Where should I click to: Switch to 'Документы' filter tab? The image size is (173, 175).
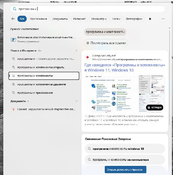point(60,19)
